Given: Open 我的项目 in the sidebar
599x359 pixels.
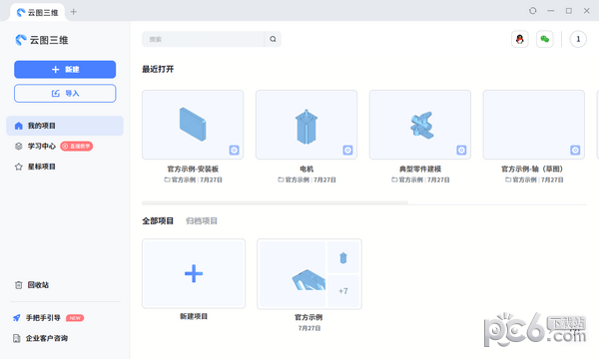Looking at the screenshot, I should 65,126.
